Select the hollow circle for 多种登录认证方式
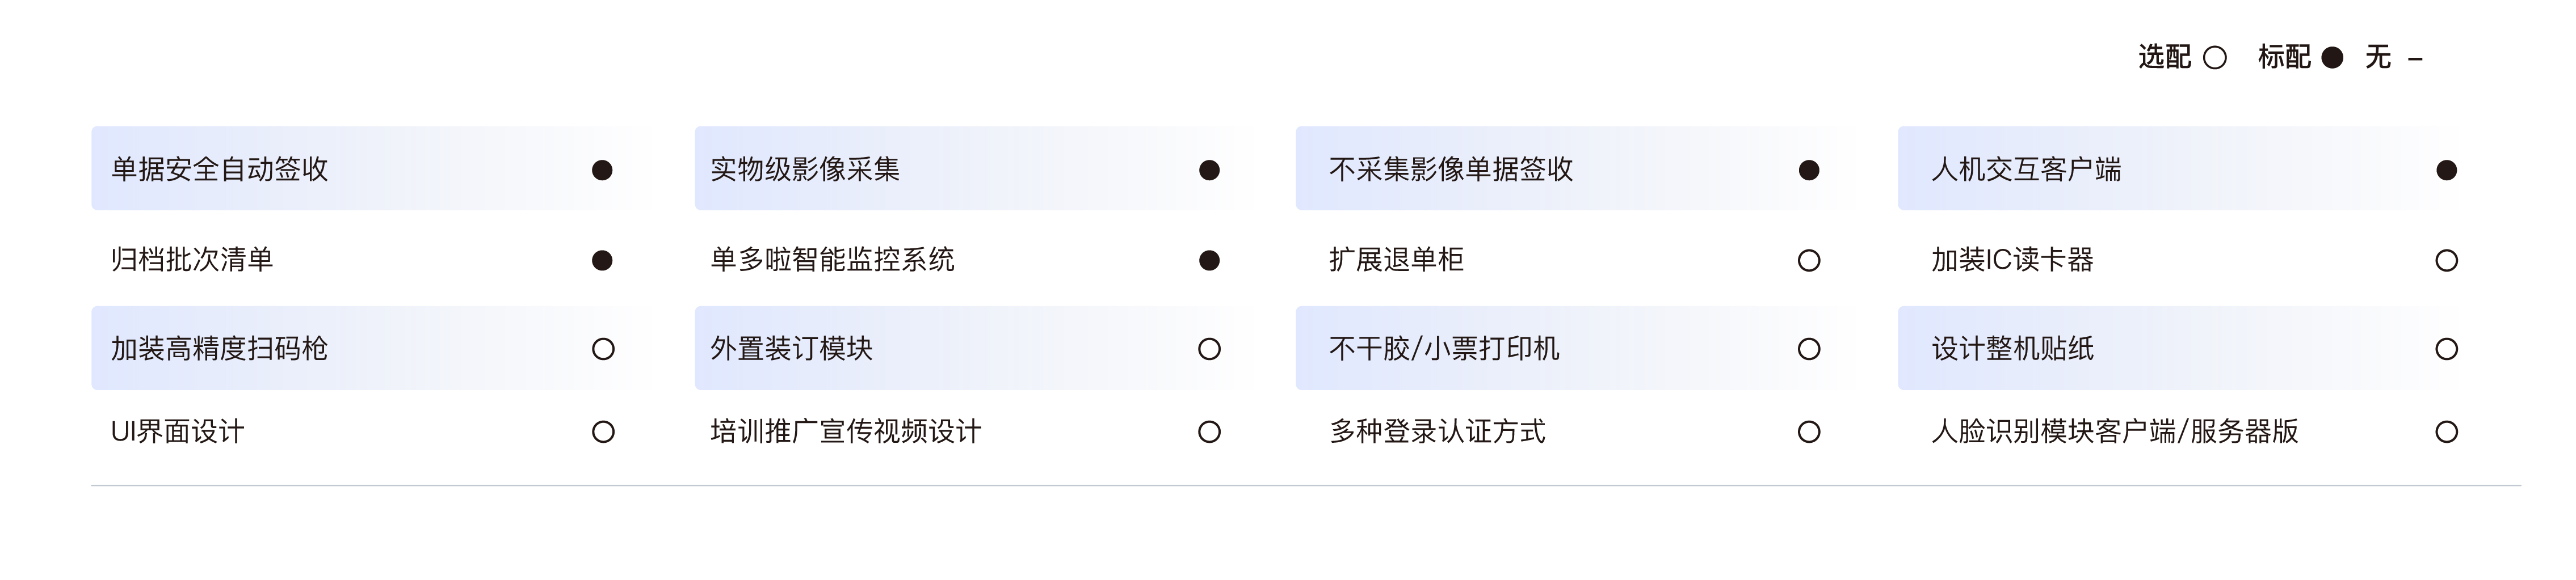 click(x=1809, y=431)
